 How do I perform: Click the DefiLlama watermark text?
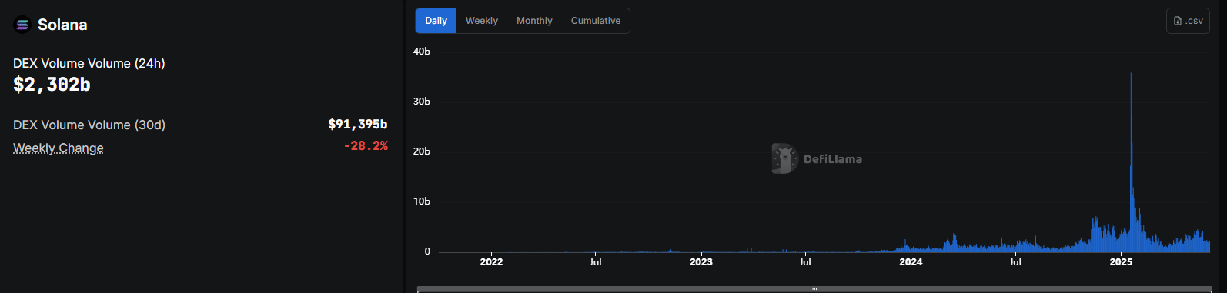tap(833, 159)
